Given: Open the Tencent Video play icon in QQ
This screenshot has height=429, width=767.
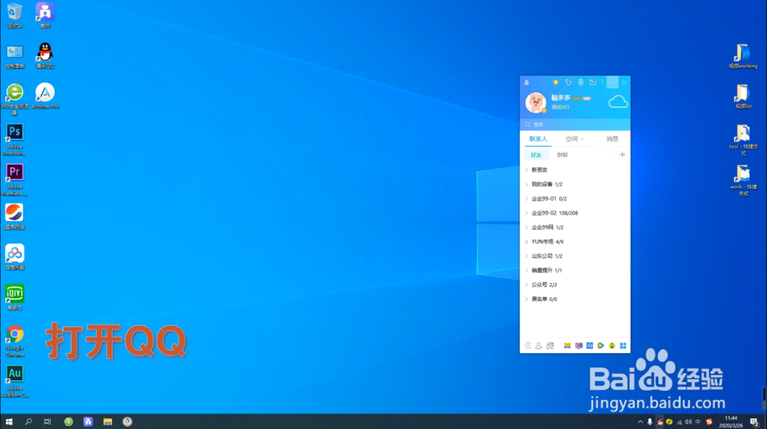Looking at the screenshot, I should click(x=601, y=345).
